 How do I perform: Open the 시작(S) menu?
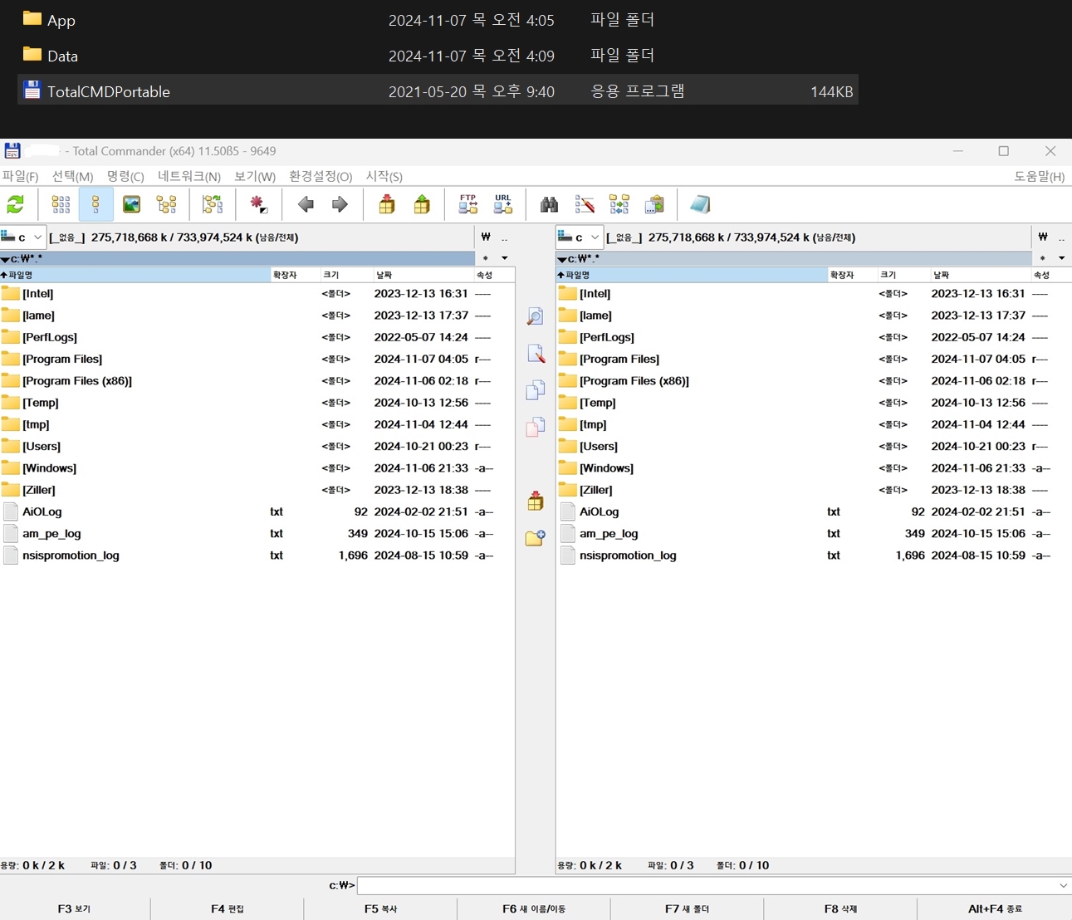click(x=384, y=176)
